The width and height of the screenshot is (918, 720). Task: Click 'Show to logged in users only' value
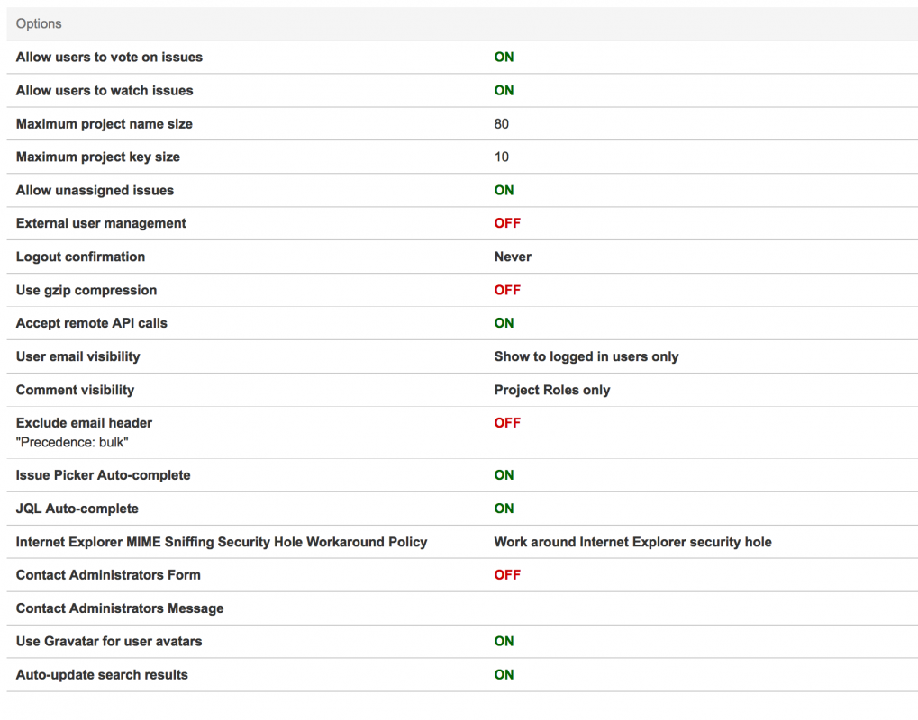pyautogui.click(x=586, y=356)
